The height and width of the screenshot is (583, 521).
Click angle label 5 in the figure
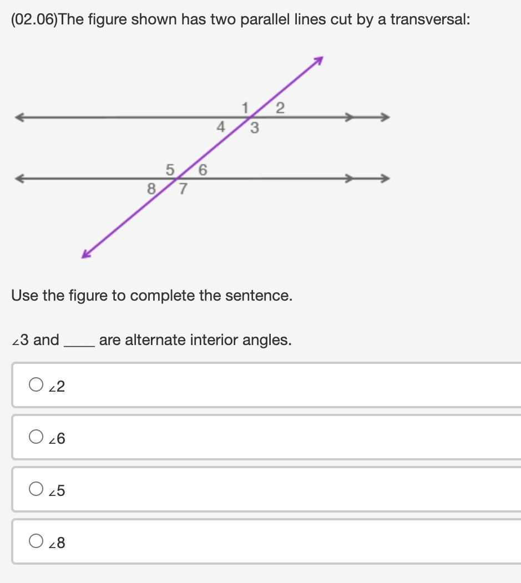170,169
